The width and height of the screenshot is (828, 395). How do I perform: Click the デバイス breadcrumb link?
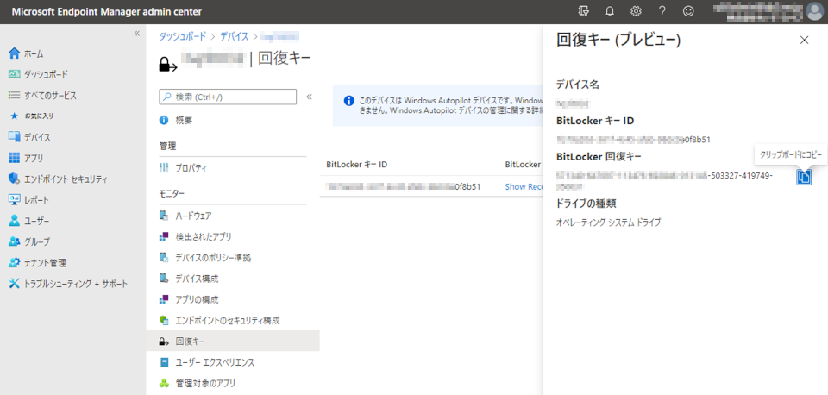tap(234, 36)
